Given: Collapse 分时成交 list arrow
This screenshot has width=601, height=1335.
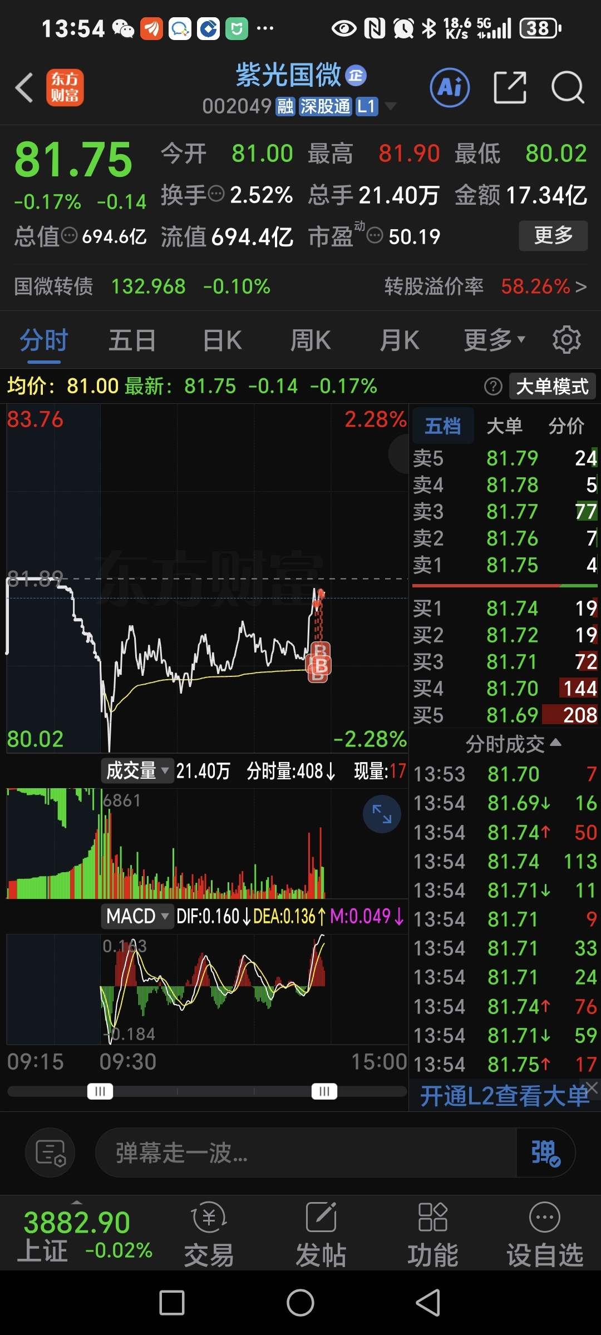Looking at the screenshot, I should [x=555, y=743].
